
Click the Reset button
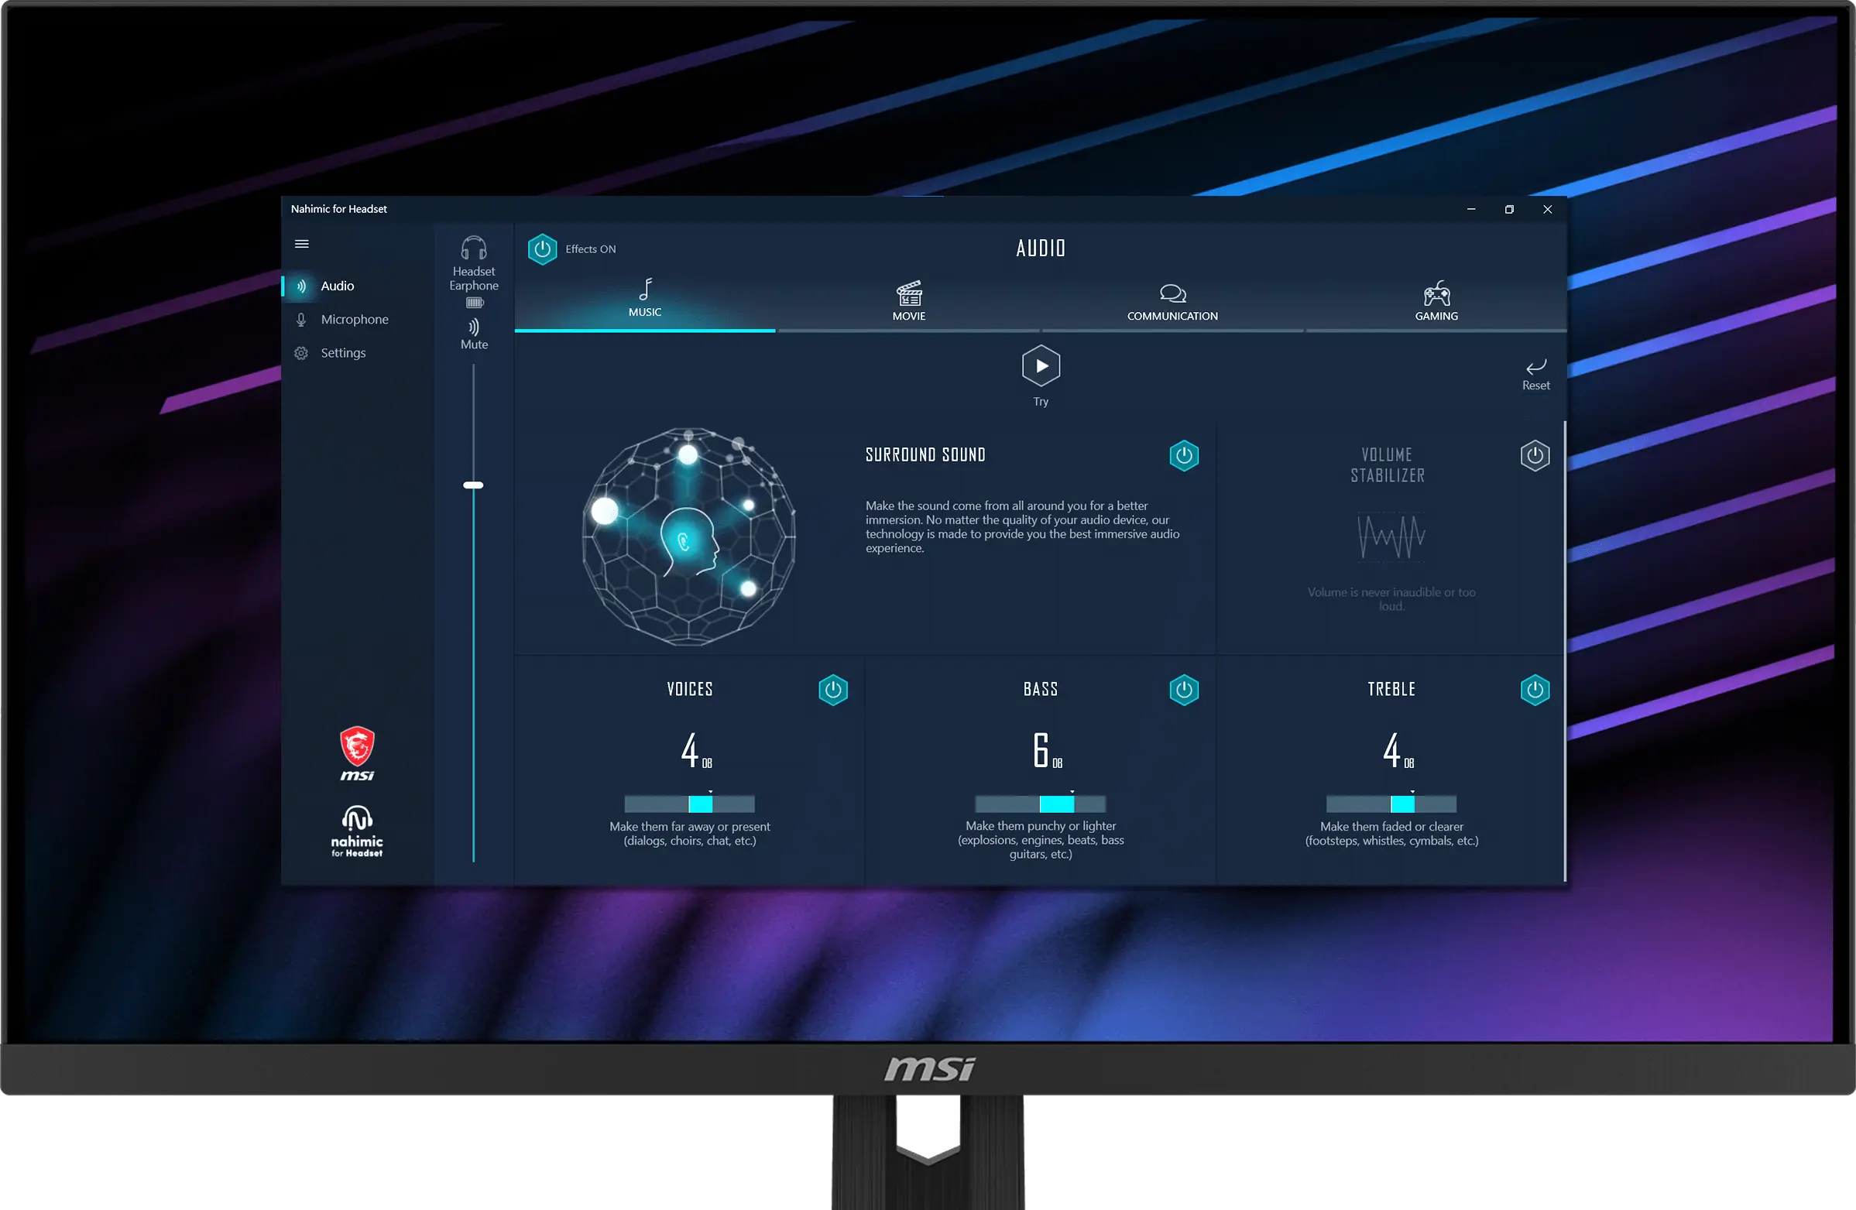(x=1532, y=372)
